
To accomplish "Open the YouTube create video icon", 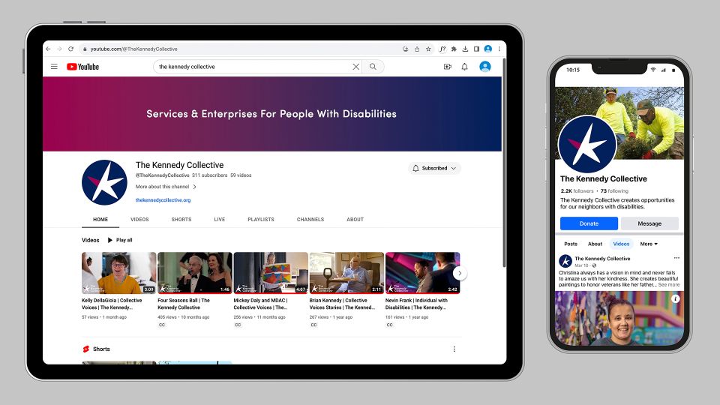I will (447, 67).
